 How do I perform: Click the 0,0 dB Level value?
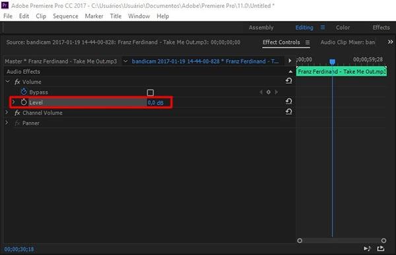[x=156, y=103]
